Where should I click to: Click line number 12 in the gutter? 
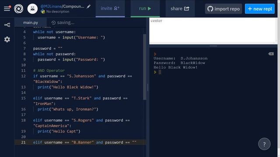pos(23,76)
